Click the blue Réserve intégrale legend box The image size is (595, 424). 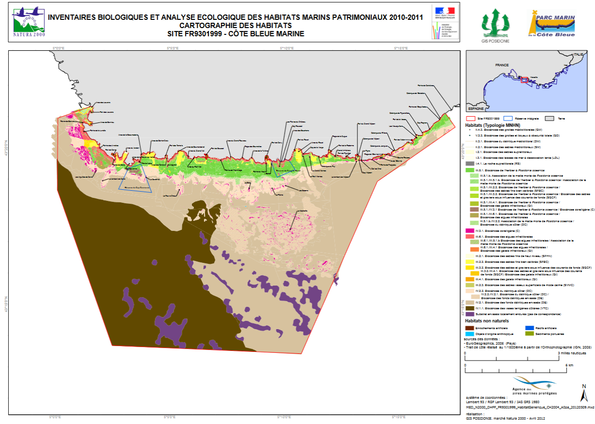[508, 118]
